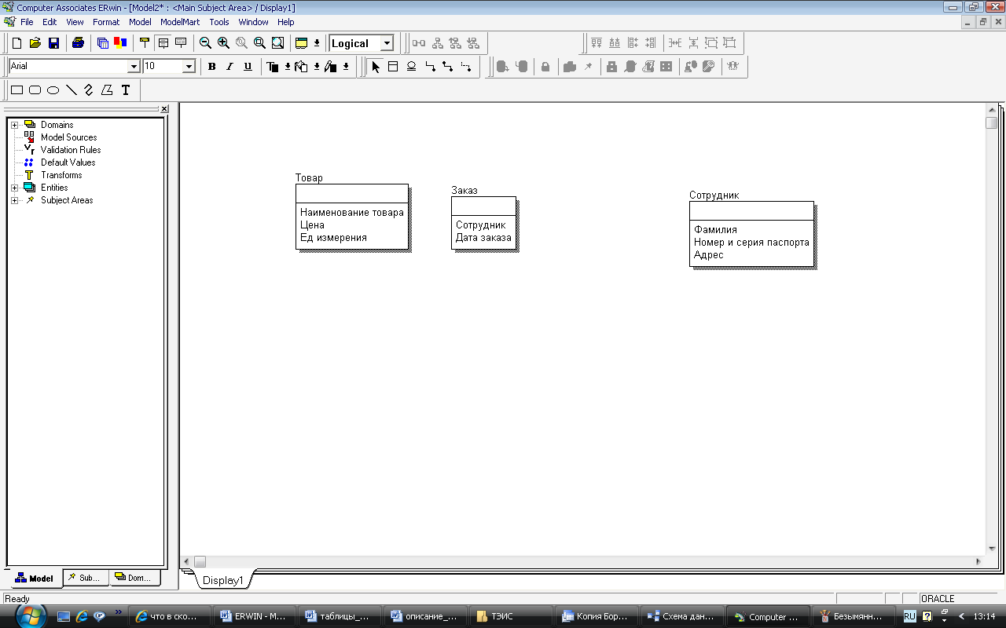Expand the Subject Areas tree node
This screenshot has height=628, width=1006.
coord(14,200)
